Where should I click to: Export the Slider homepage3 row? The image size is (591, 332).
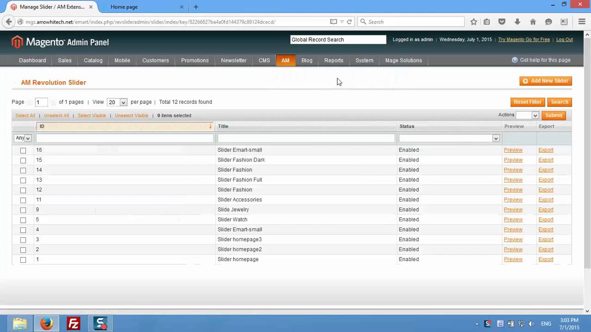(x=546, y=239)
